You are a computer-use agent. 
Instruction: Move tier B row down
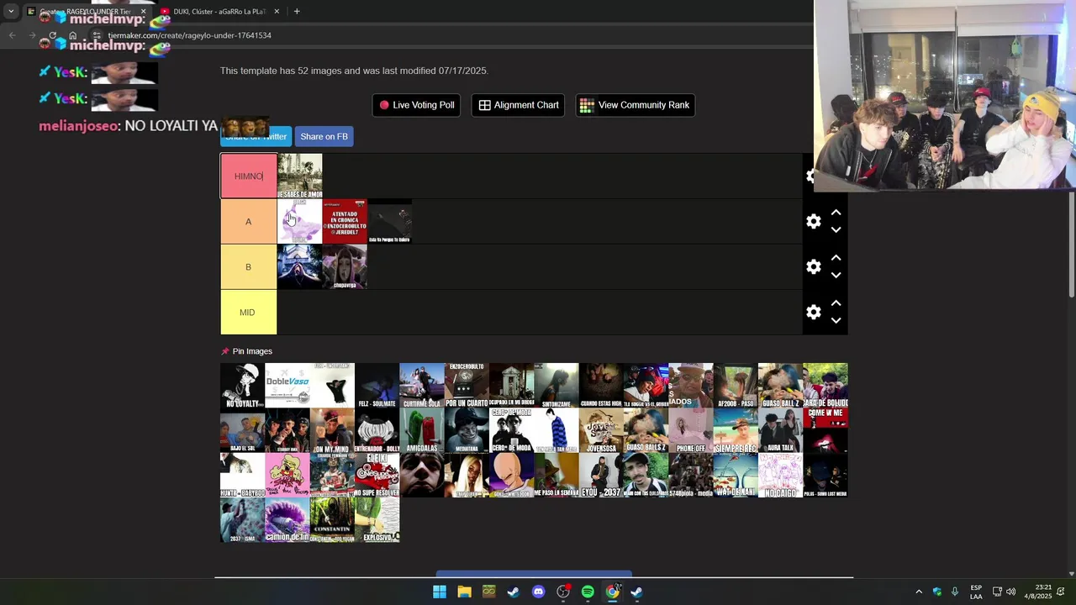(836, 276)
